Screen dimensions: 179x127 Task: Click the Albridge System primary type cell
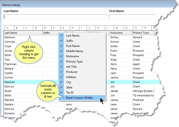pyautogui.click(x=143, y=91)
